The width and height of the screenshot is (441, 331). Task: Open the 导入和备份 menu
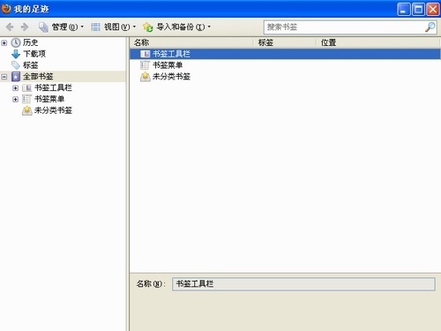[177, 27]
